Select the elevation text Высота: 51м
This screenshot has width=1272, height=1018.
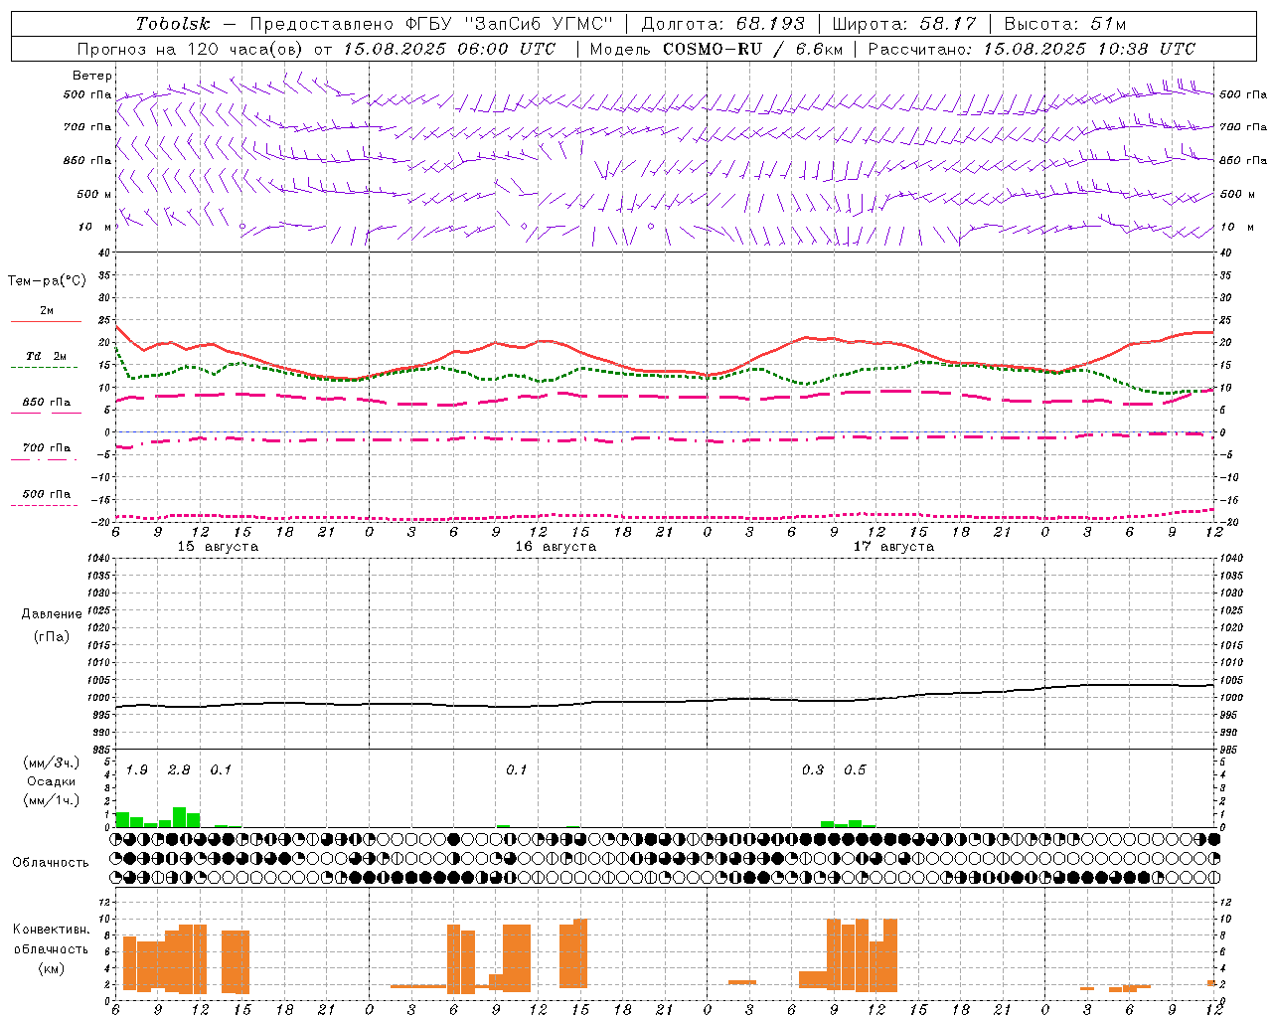(1065, 24)
